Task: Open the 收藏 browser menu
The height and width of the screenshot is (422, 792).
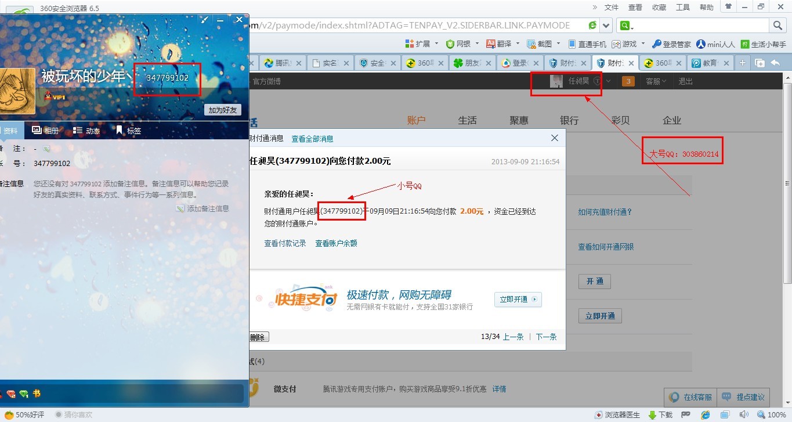Action: (x=659, y=8)
